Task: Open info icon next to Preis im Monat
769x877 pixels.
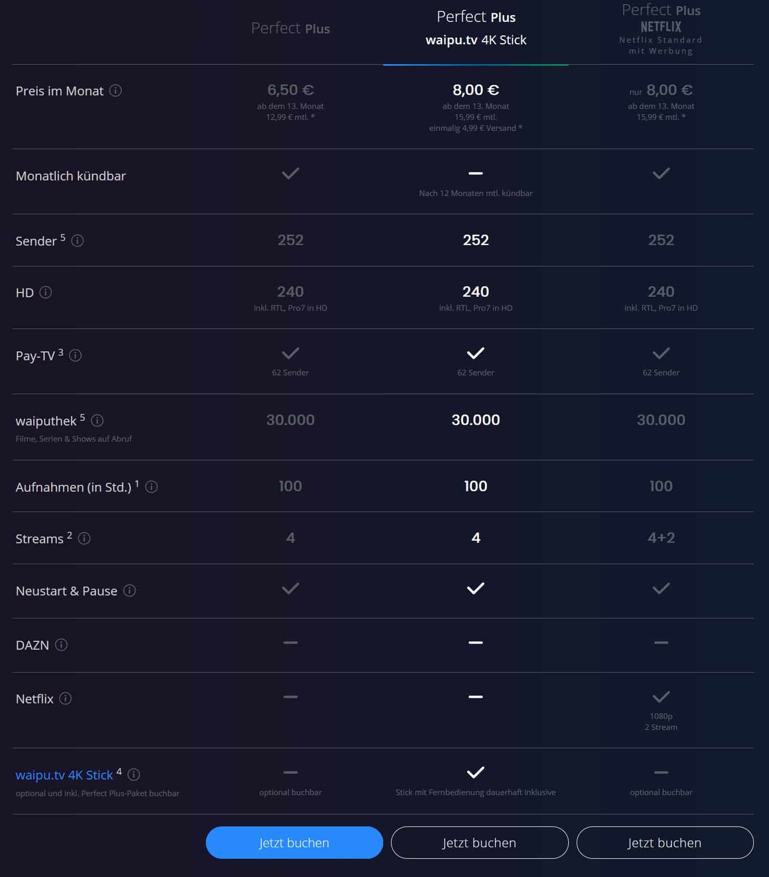Action: [116, 91]
